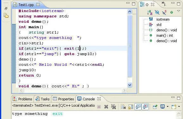183x119 pixels.
Task: Click 'exit' text in Console output
Action: point(57,114)
